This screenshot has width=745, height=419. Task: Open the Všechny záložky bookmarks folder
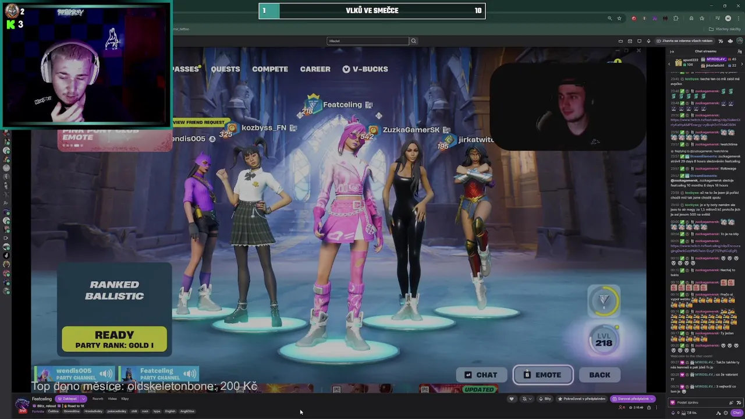click(x=725, y=29)
